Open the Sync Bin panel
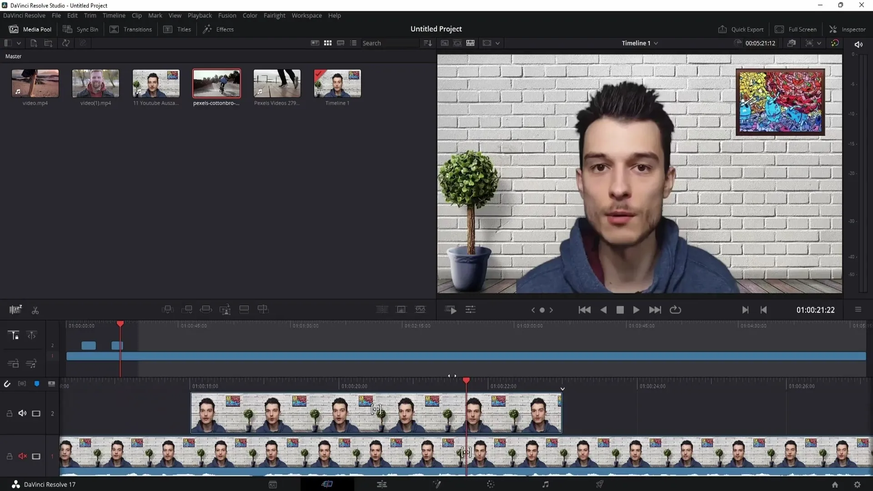Image resolution: width=873 pixels, height=491 pixels. pos(80,29)
